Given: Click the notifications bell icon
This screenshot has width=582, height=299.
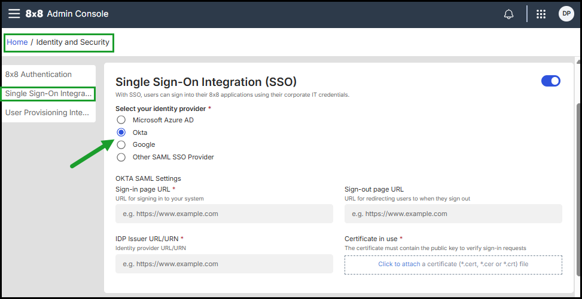Looking at the screenshot, I should (508, 14).
